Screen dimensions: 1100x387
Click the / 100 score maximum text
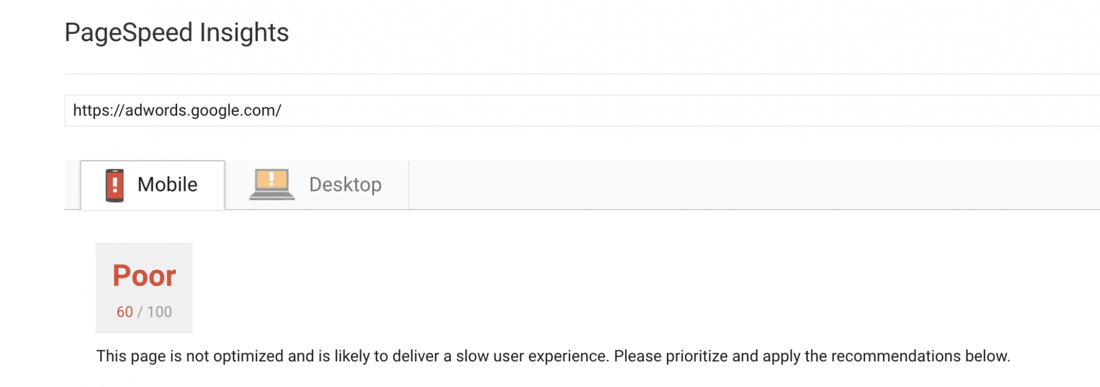pos(155,312)
